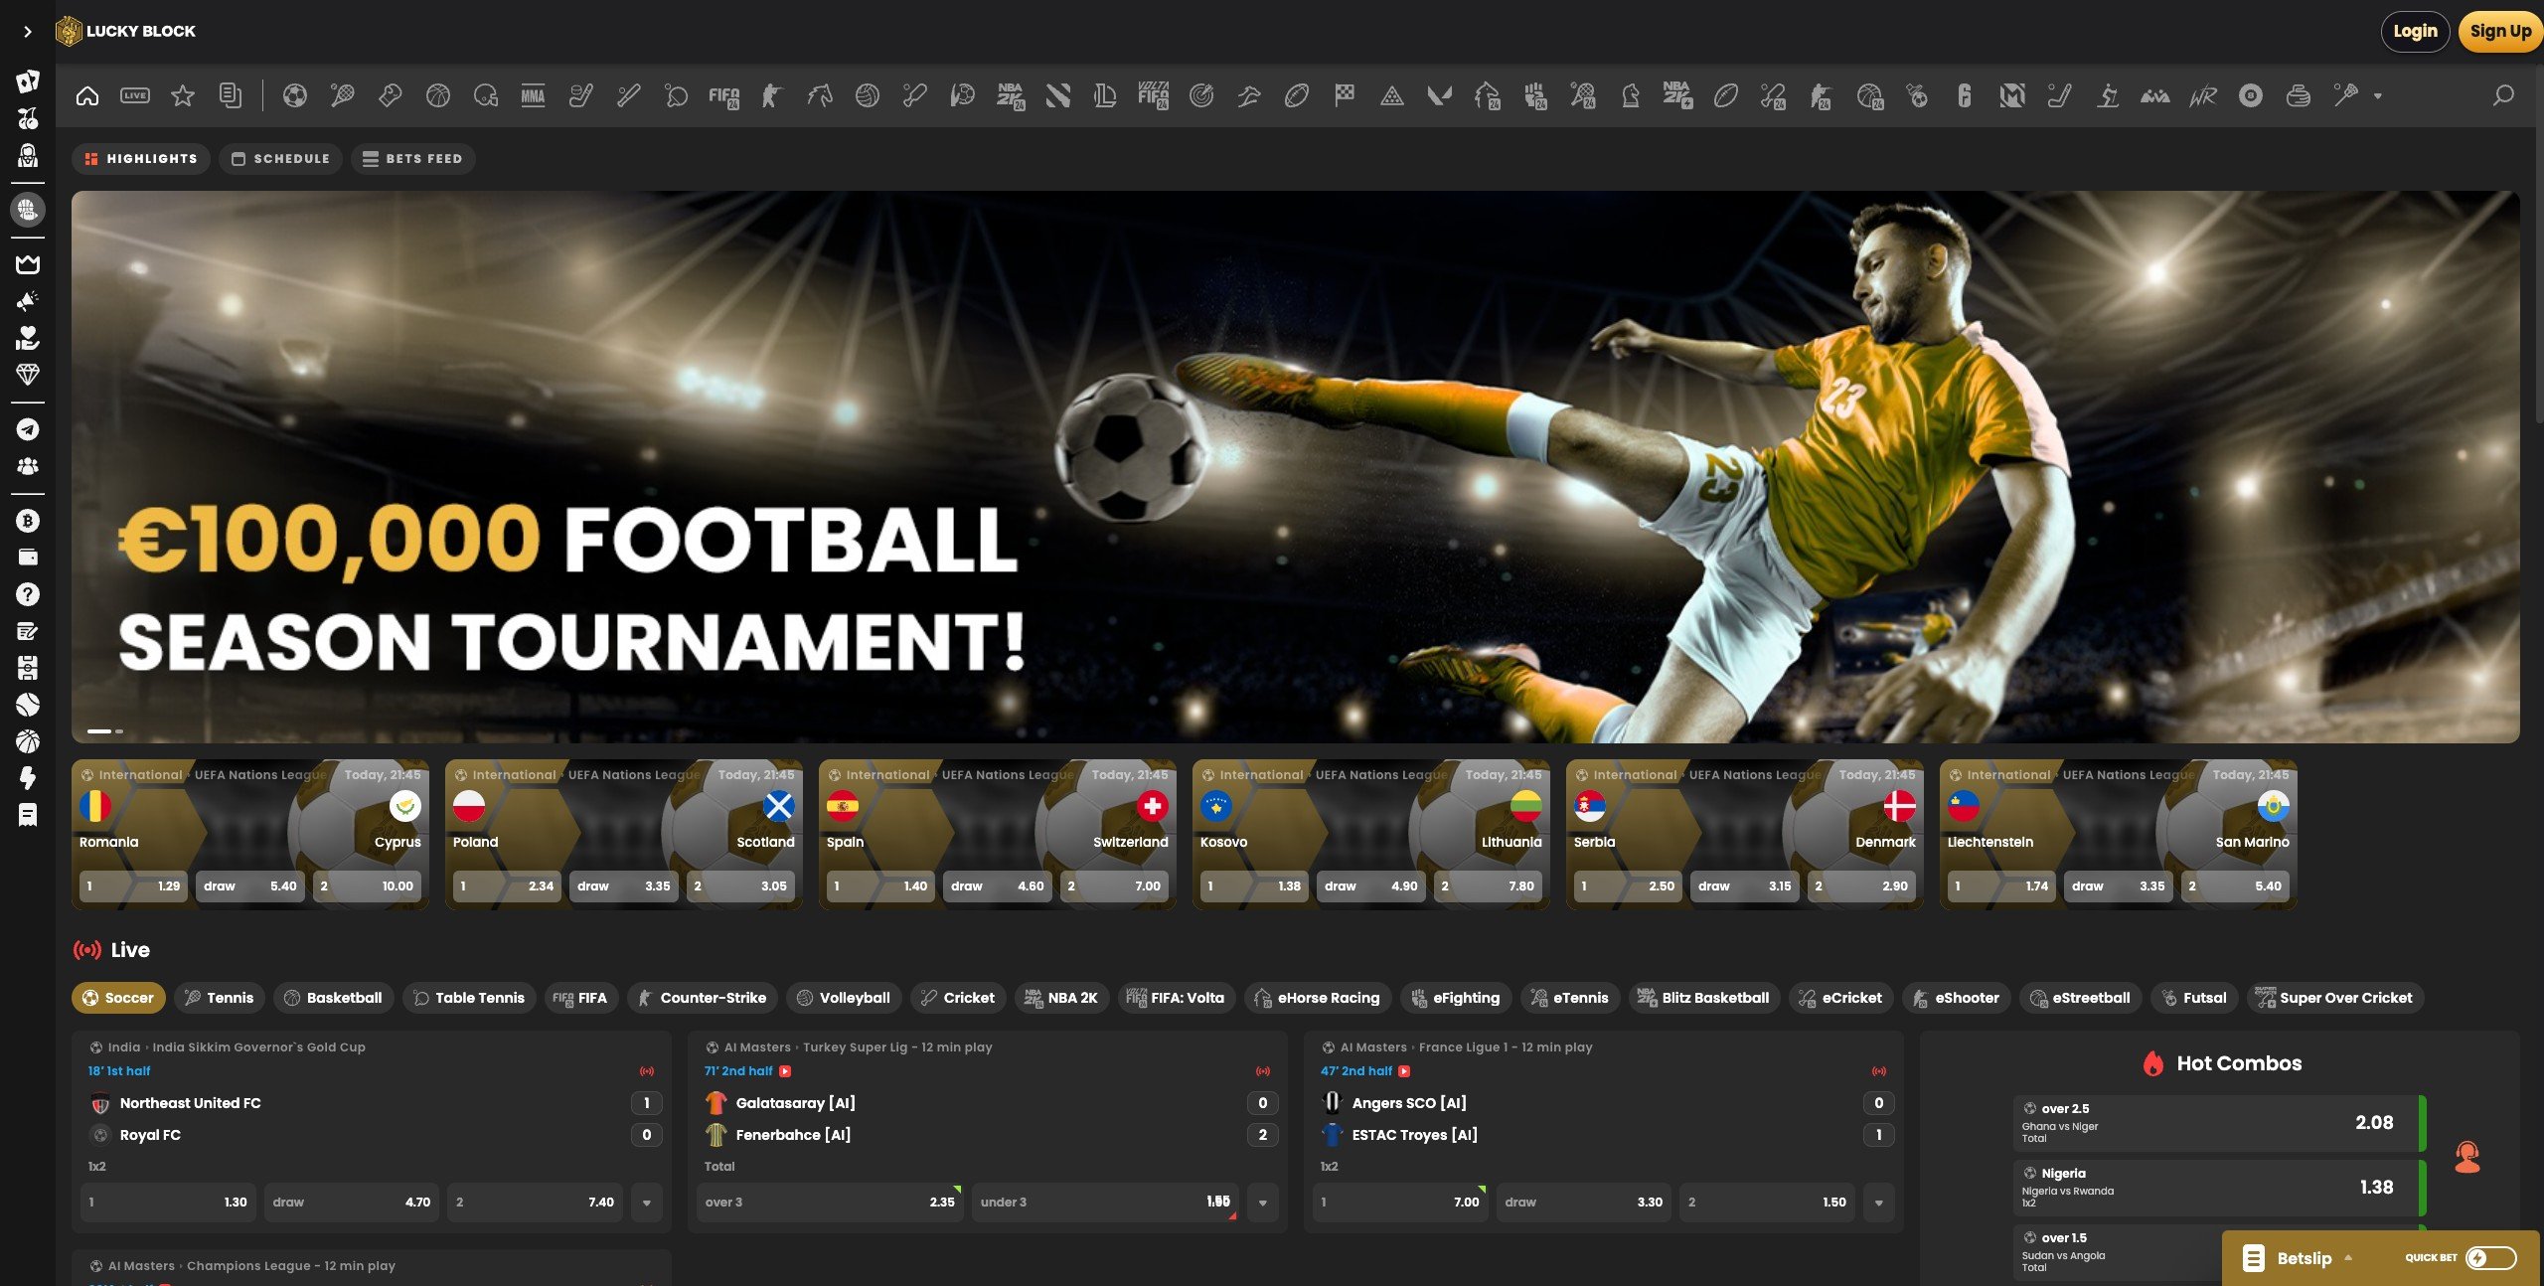Image resolution: width=2544 pixels, height=1286 pixels.
Task: Open Liechtenstein vs San Marino match card
Action: (x=2118, y=835)
